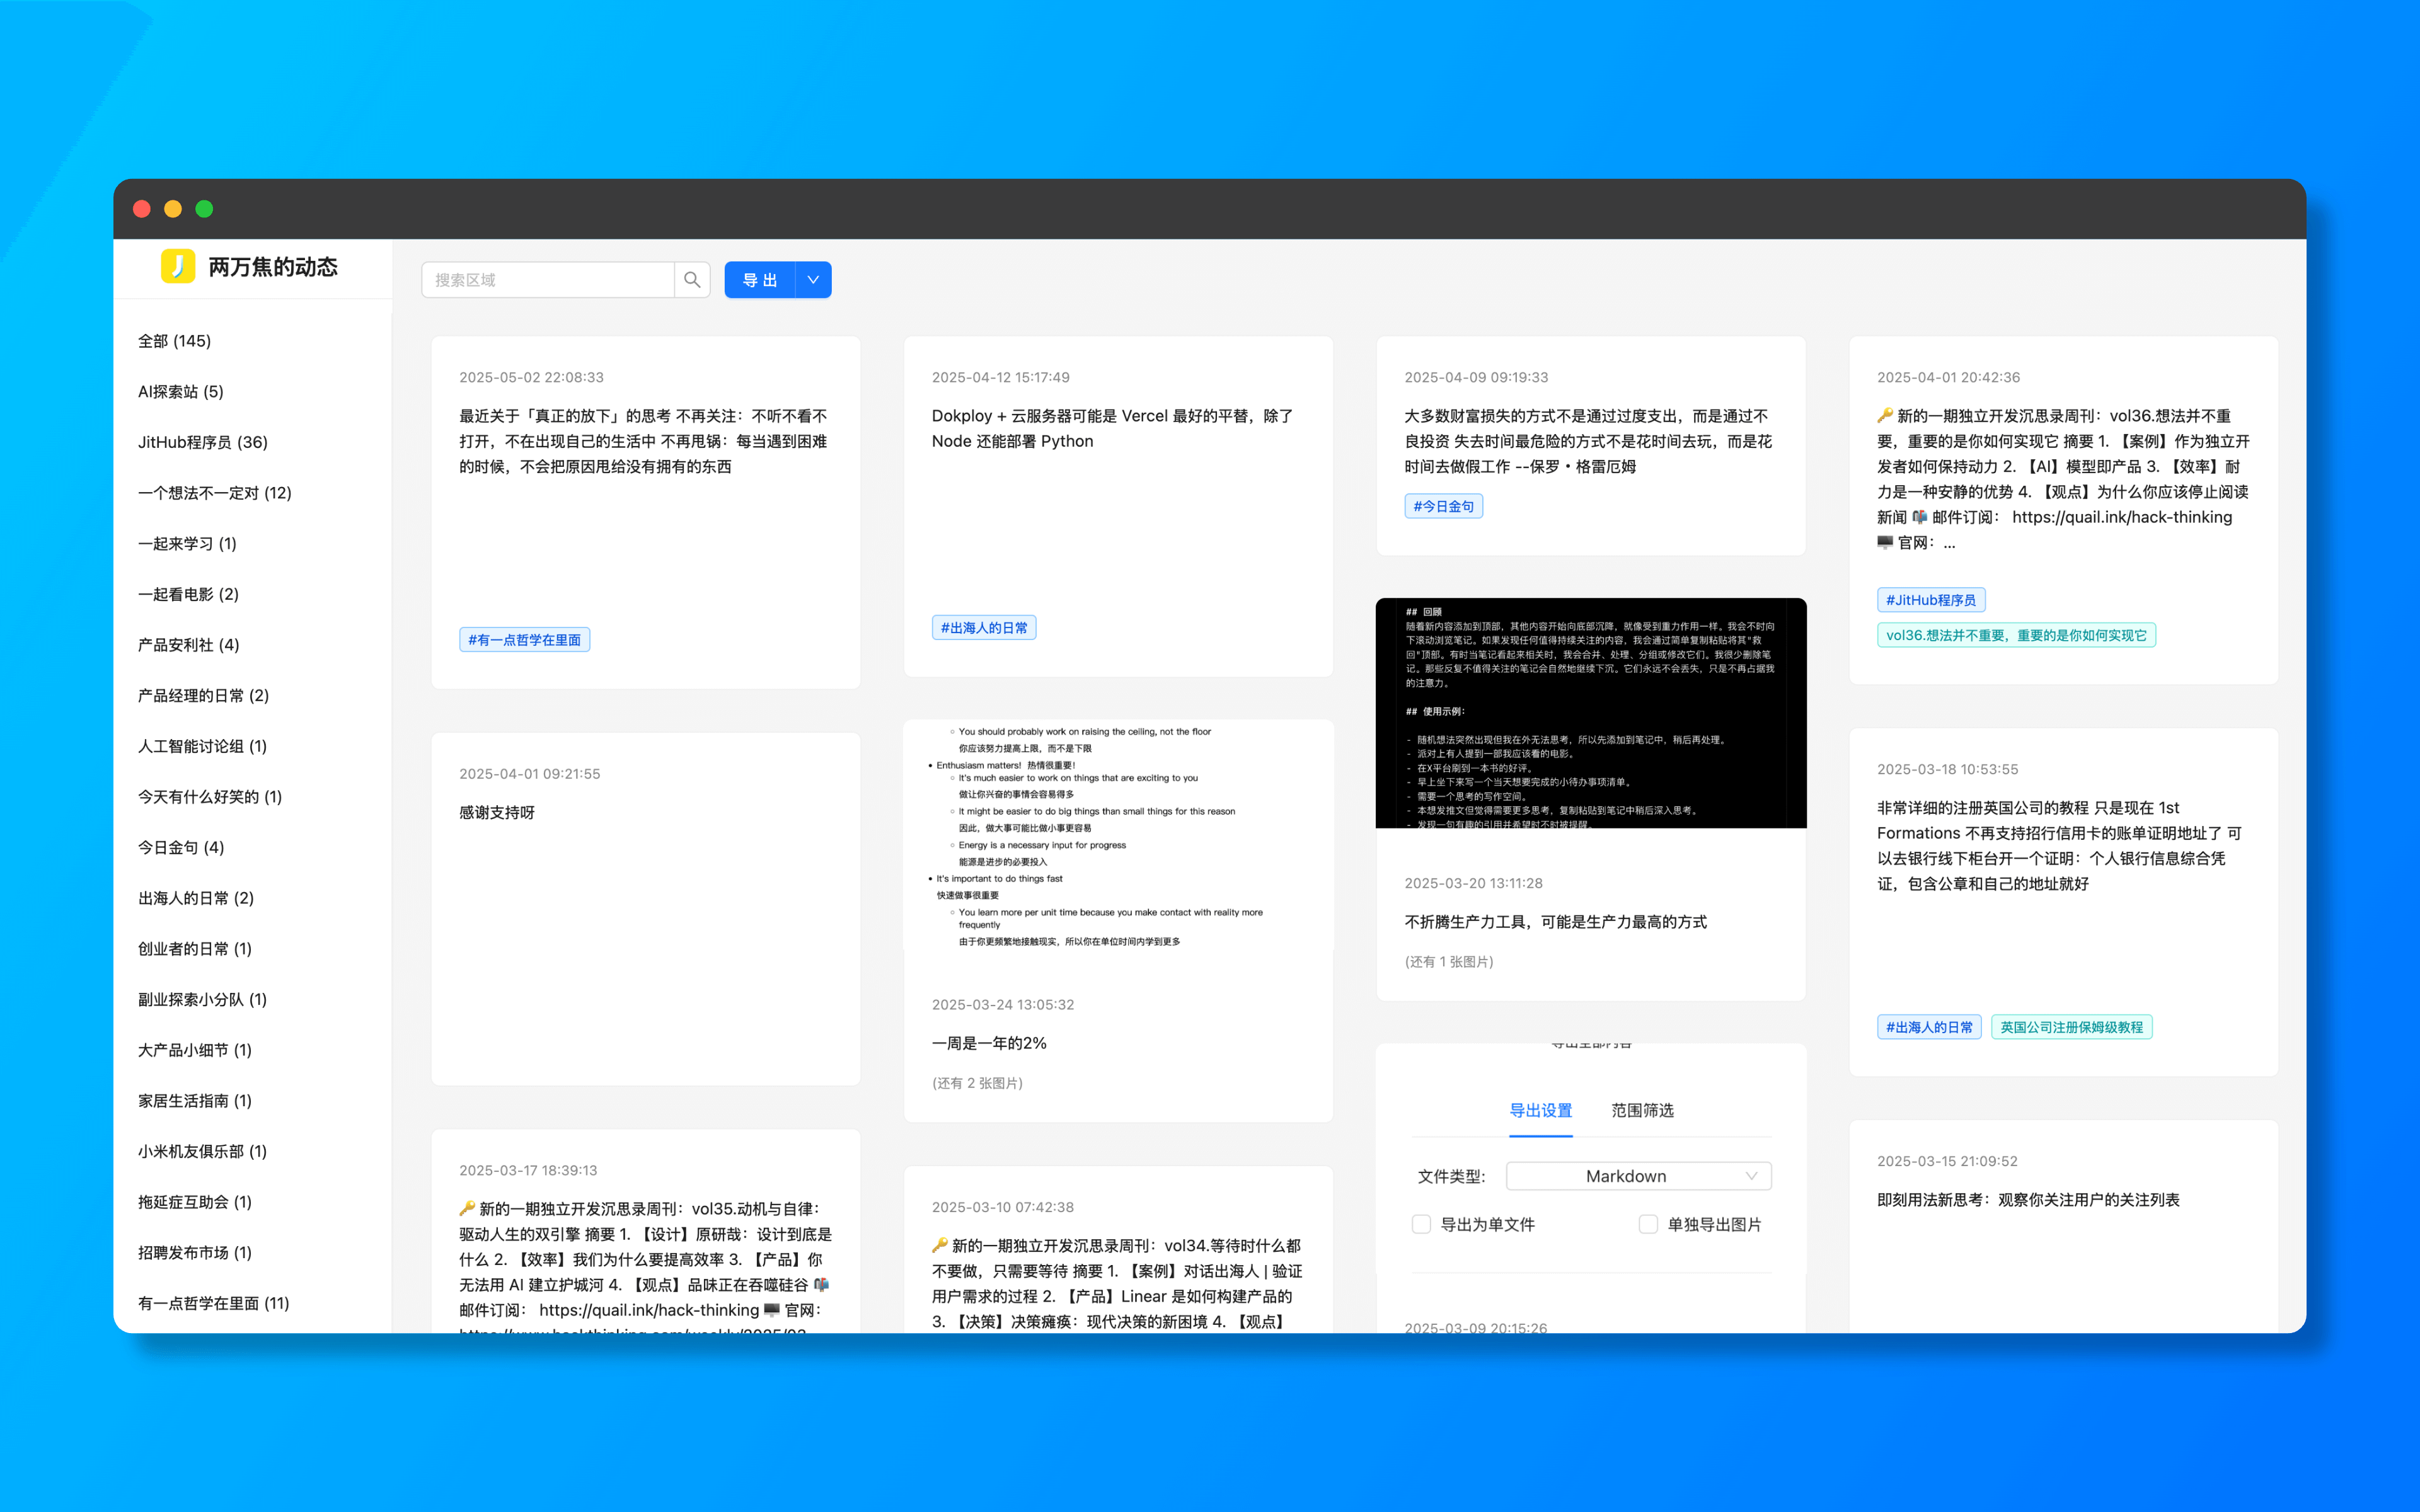Image resolution: width=2420 pixels, height=1512 pixels.
Task: Click the search magnifier icon button
Action: pos(691,280)
